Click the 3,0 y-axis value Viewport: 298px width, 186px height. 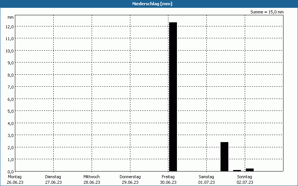click(x=10, y=135)
